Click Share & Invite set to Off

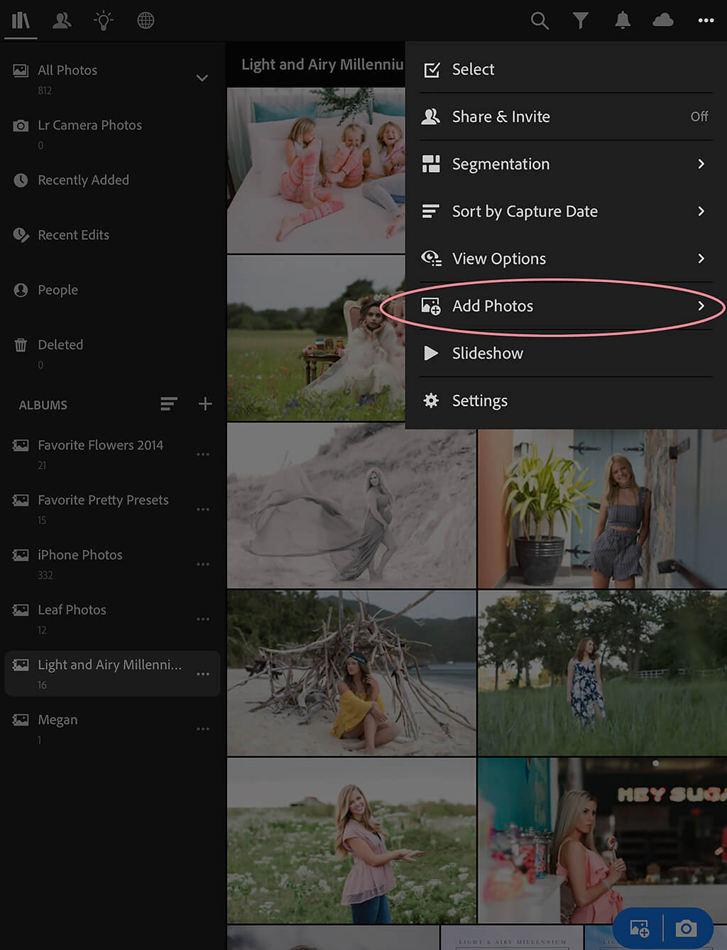pos(564,116)
